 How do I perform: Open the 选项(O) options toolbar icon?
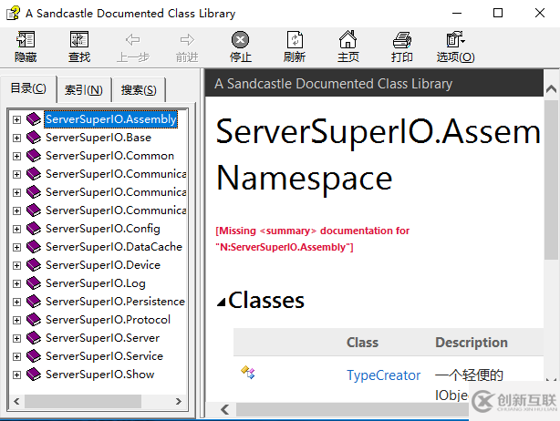tap(455, 39)
